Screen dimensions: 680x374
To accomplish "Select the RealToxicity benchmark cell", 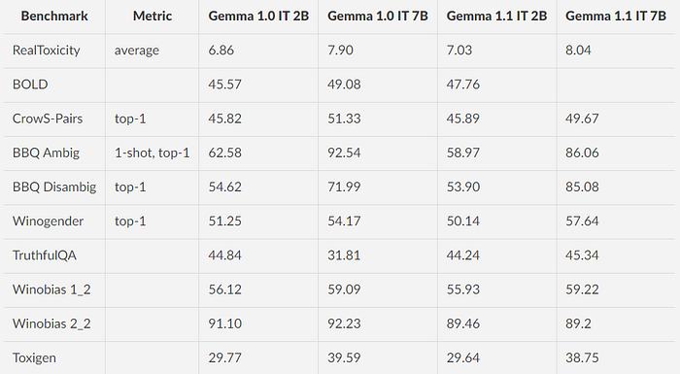I will pos(47,51).
